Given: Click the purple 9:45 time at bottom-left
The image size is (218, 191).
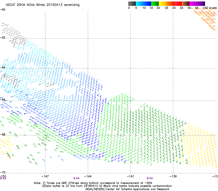Looking at the screenshot, I should click(x=3, y=178).
